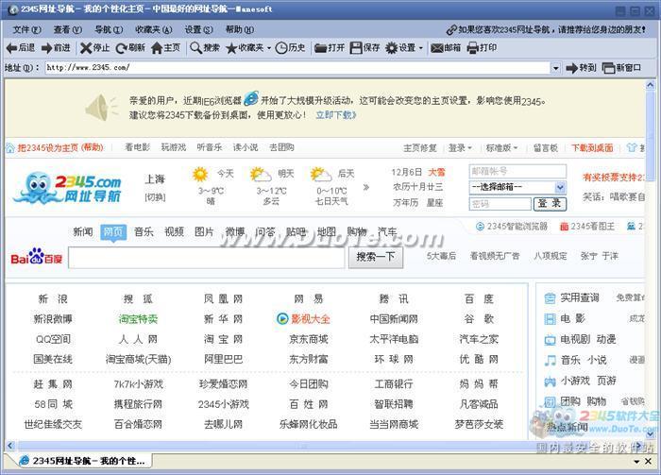Open the 文件(F) menu
Image resolution: width=661 pixels, height=475 pixels.
pyautogui.click(x=23, y=29)
